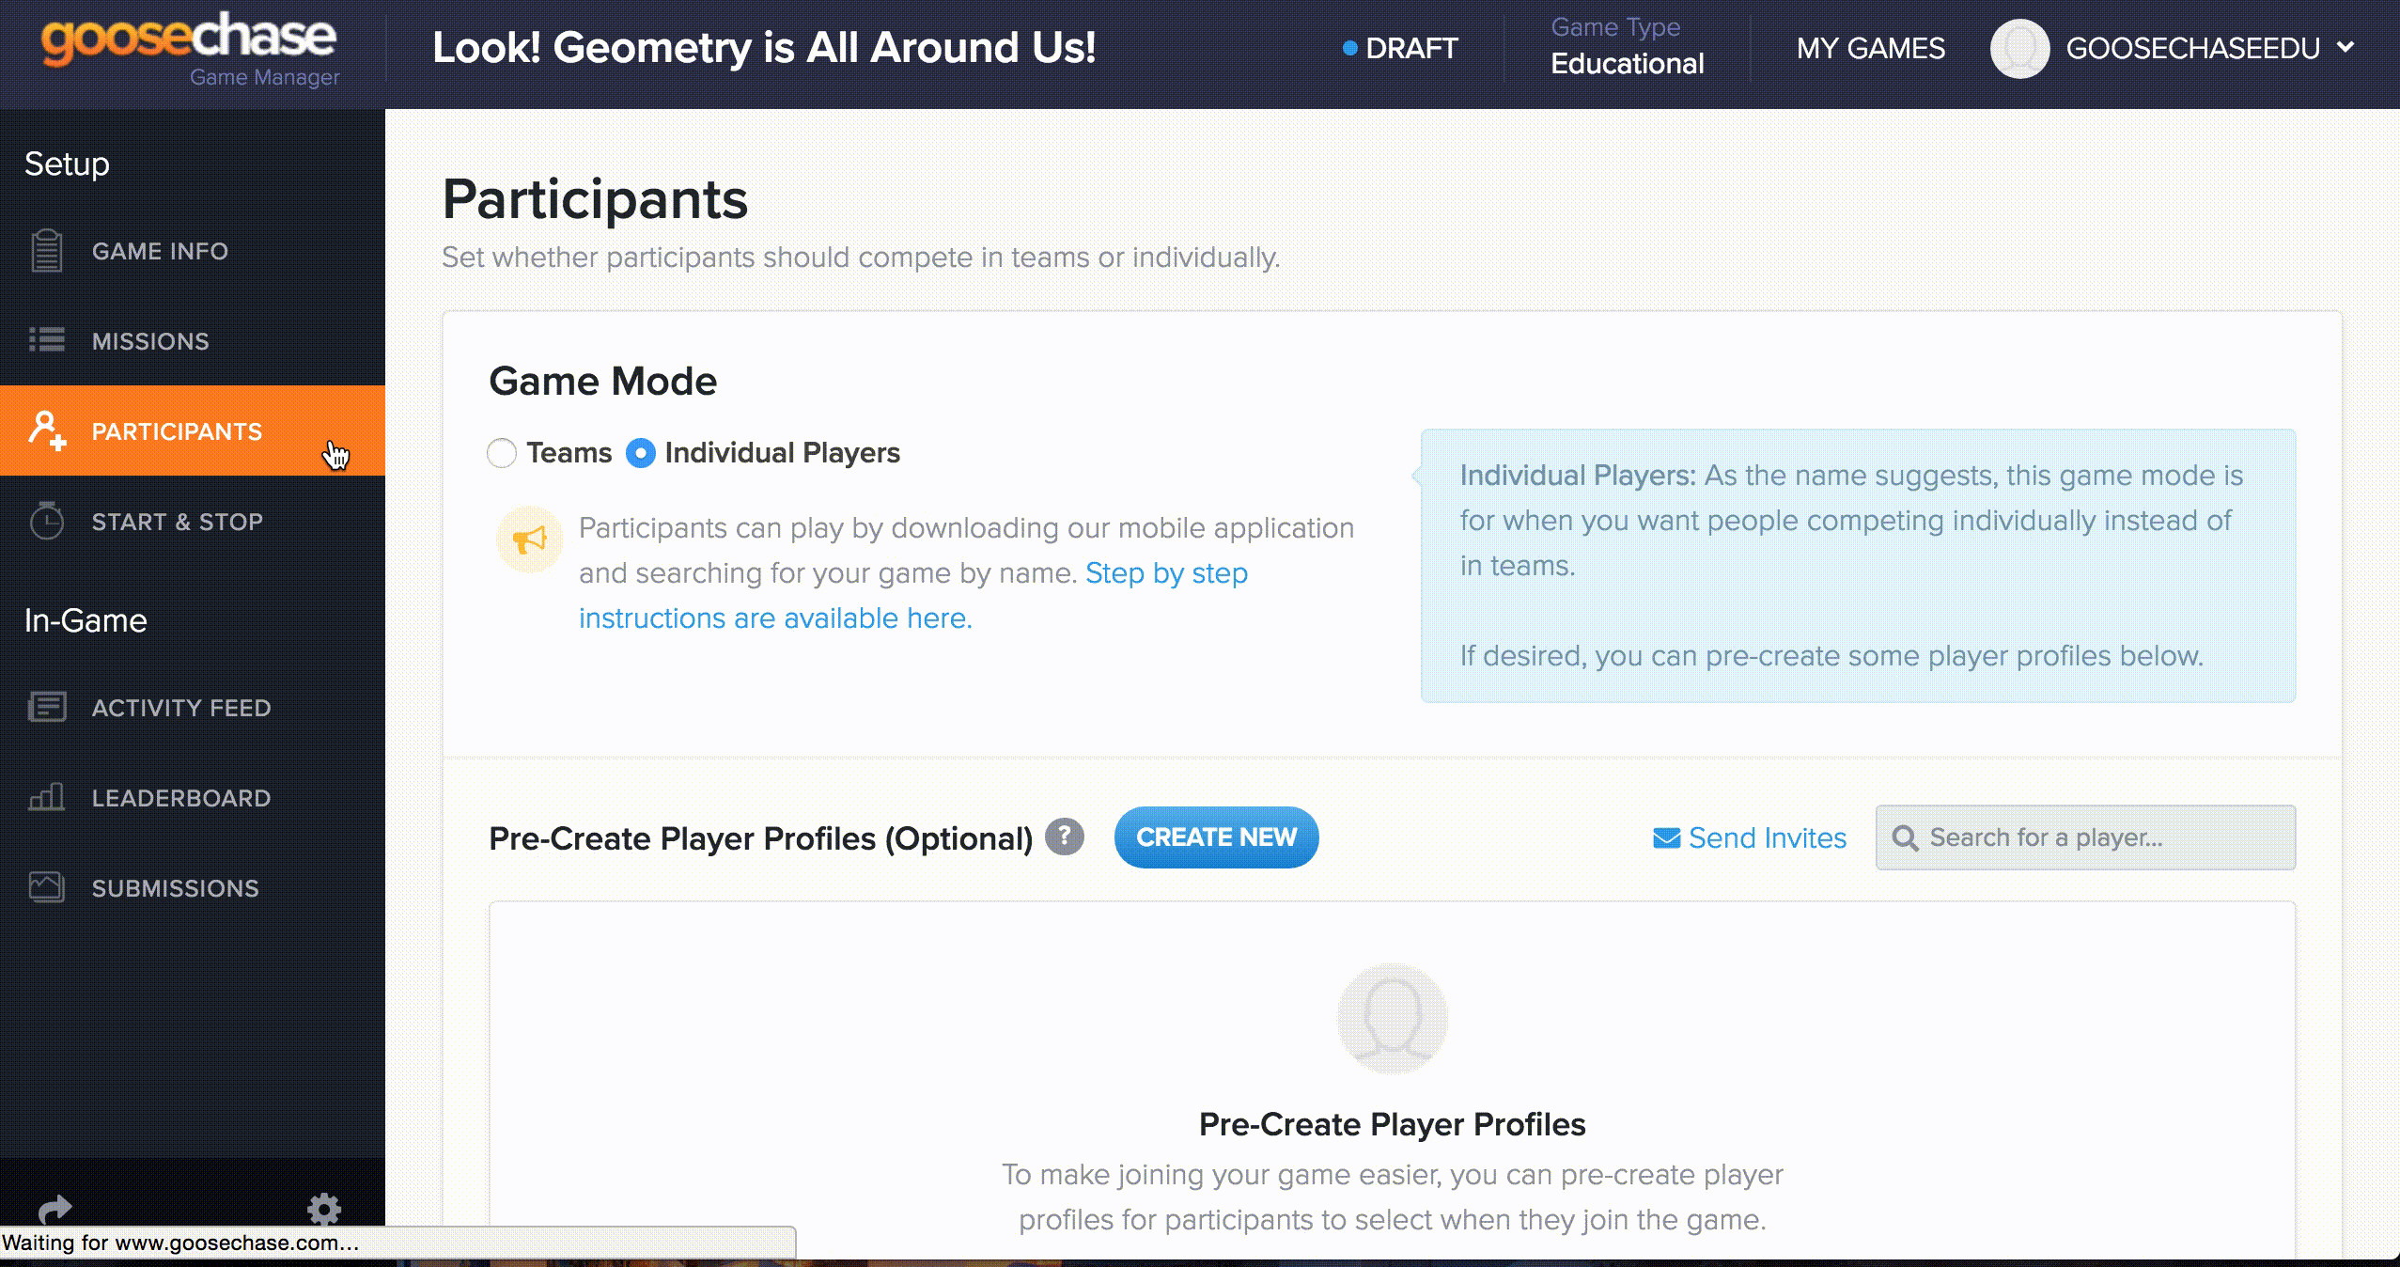Click the CREATE NEW button

pyautogui.click(x=1216, y=837)
